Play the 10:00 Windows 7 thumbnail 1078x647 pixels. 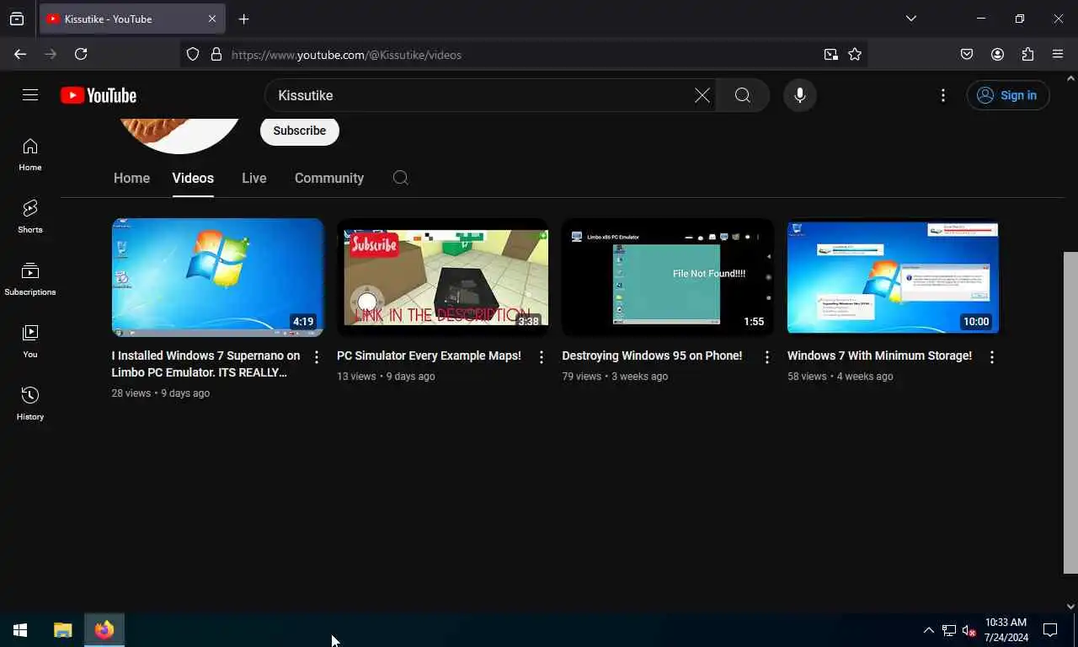[893, 277]
